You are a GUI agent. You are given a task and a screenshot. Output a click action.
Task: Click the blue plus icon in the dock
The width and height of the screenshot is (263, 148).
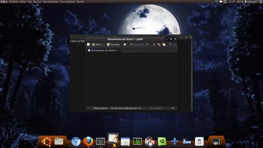[x=175, y=141]
